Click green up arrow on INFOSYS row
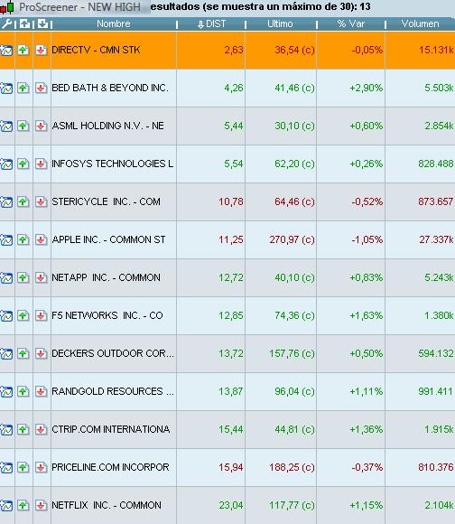The image size is (455, 524). pyautogui.click(x=23, y=164)
